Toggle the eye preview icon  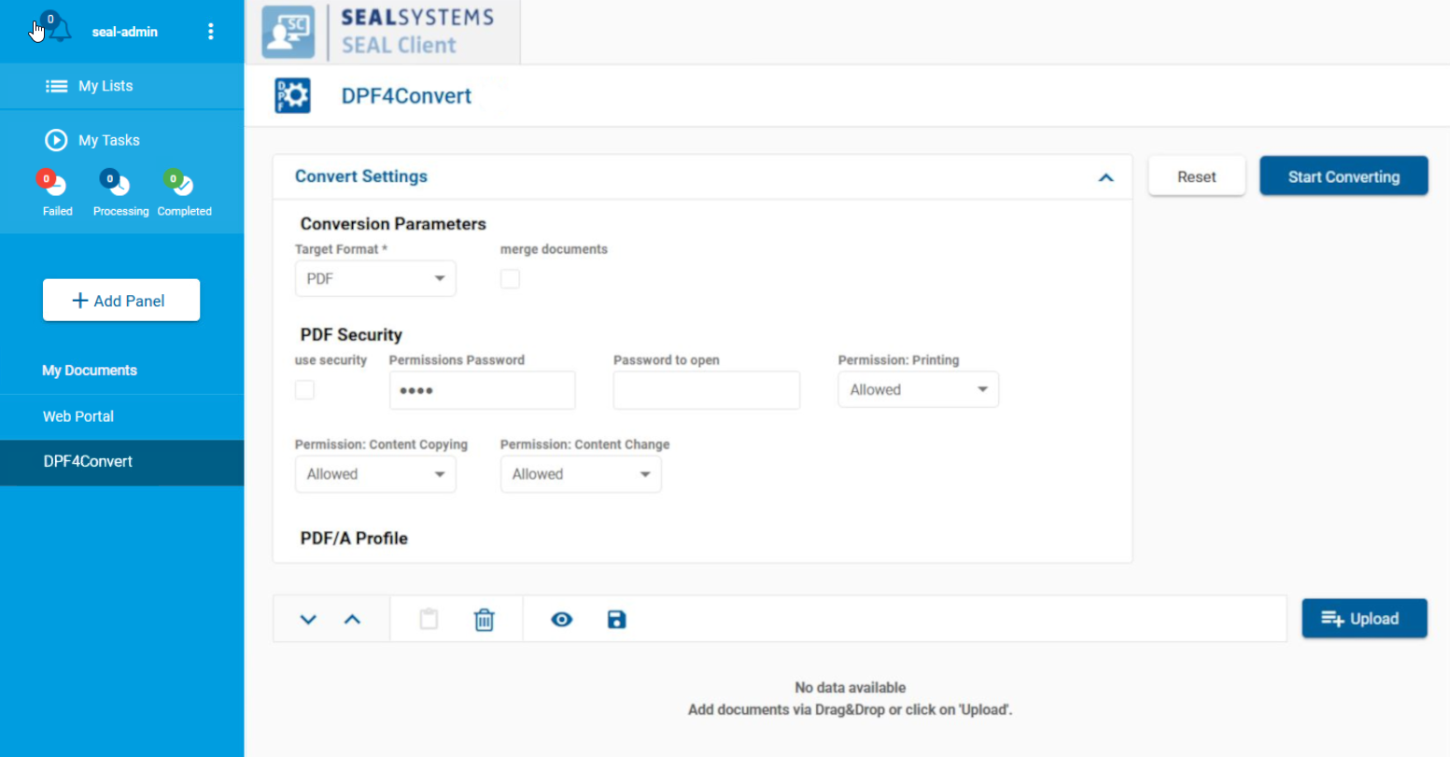point(561,620)
